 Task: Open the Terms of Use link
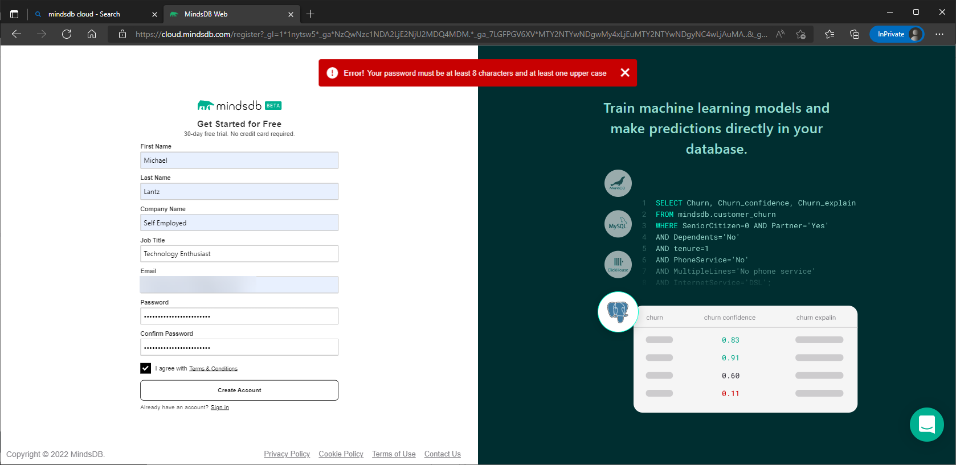pyautogui.click(x=394, y=454)
